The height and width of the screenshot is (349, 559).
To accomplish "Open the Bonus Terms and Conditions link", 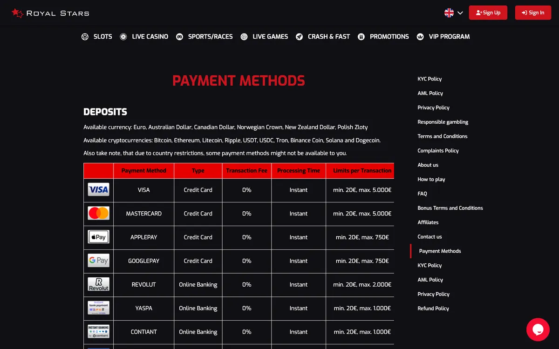I will pos(450,208).
